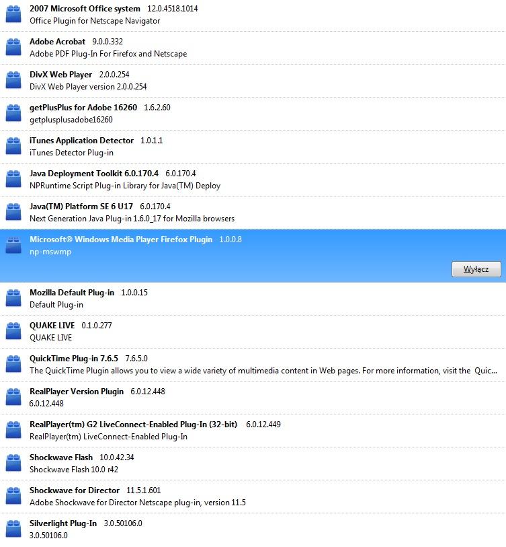Select QuickTime Plug-in 7.6.5 name

tap(74, 358)
